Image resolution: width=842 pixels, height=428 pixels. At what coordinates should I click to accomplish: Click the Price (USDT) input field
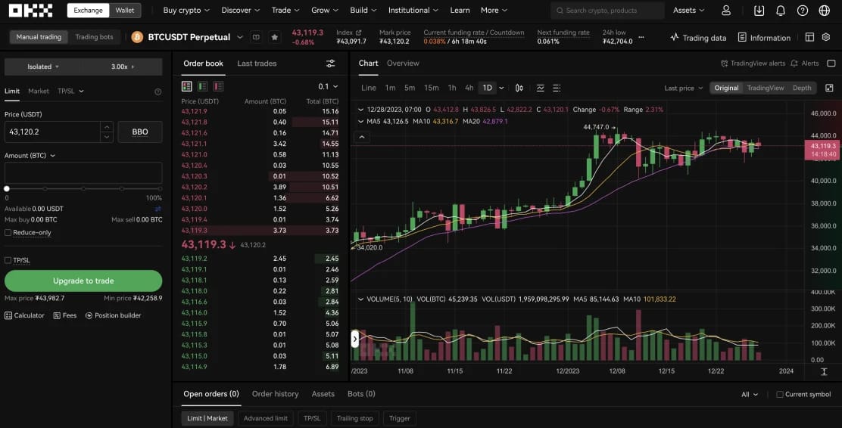51,132
